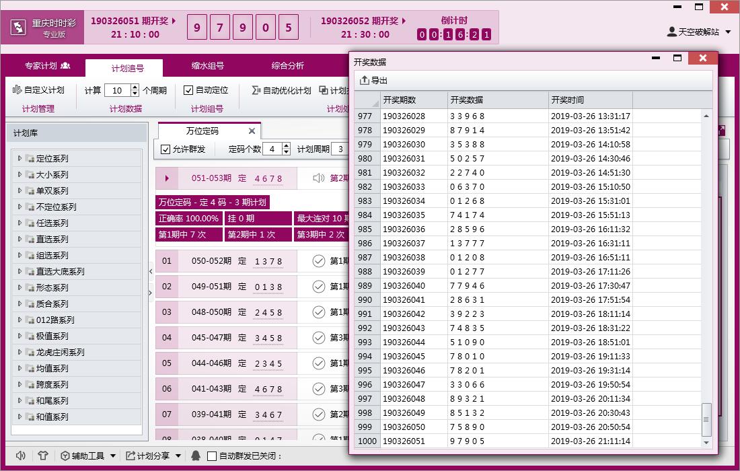The height and width of the screenshot is (471, 740).
Task: Open the 综合分析 tab
Action: [x=287, y=65]
